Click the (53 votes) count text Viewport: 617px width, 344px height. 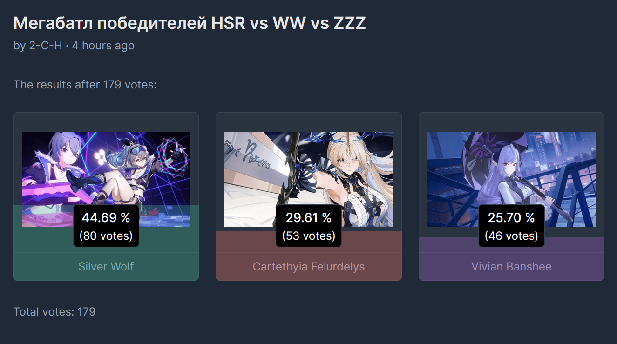tap(309, 236)
